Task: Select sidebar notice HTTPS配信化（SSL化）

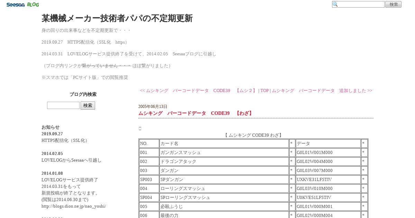Action: tap(65, 140)
